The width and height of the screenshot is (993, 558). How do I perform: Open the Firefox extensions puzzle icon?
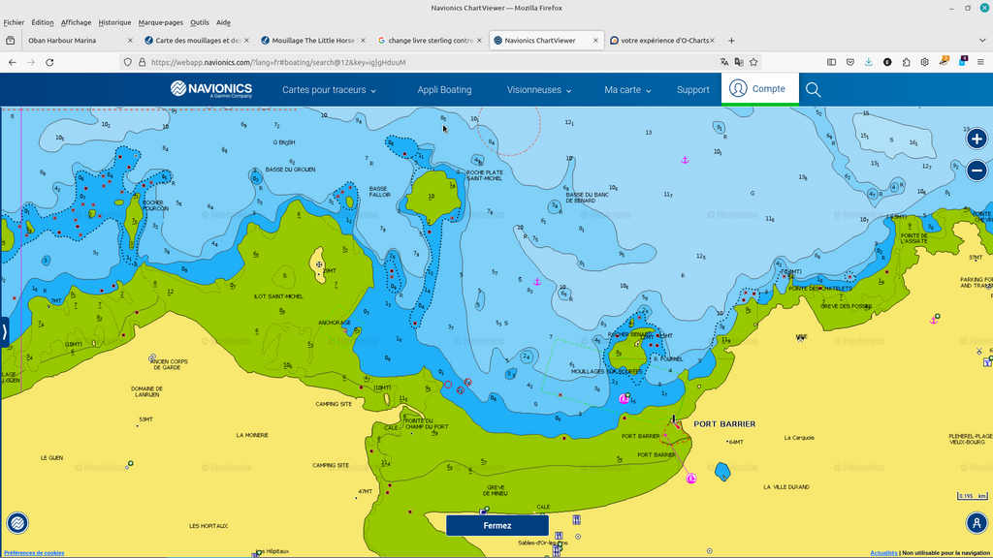tap(907, 62)
